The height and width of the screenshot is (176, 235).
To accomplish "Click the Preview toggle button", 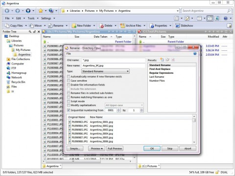I will (96, 149).
